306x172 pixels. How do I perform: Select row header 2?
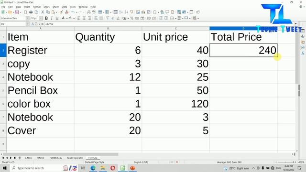3,50
